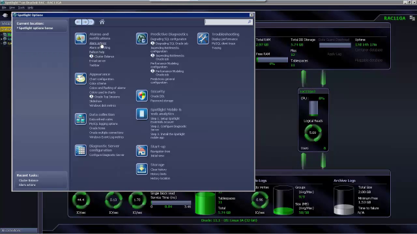Open Cluster Balance link
The width and height of the screenshot is (417, 234).
(104, 57)
